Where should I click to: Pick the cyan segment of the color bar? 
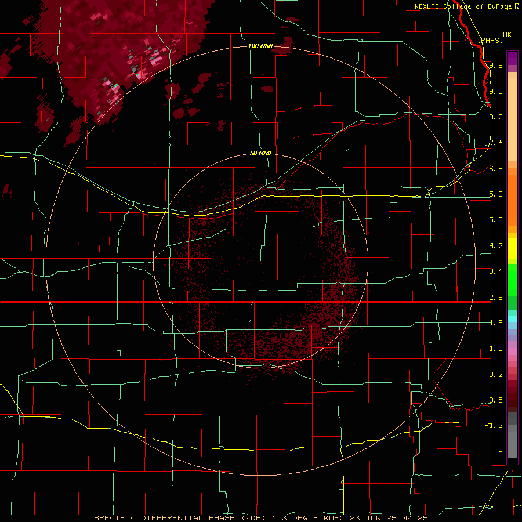click(x=512, y=319)
